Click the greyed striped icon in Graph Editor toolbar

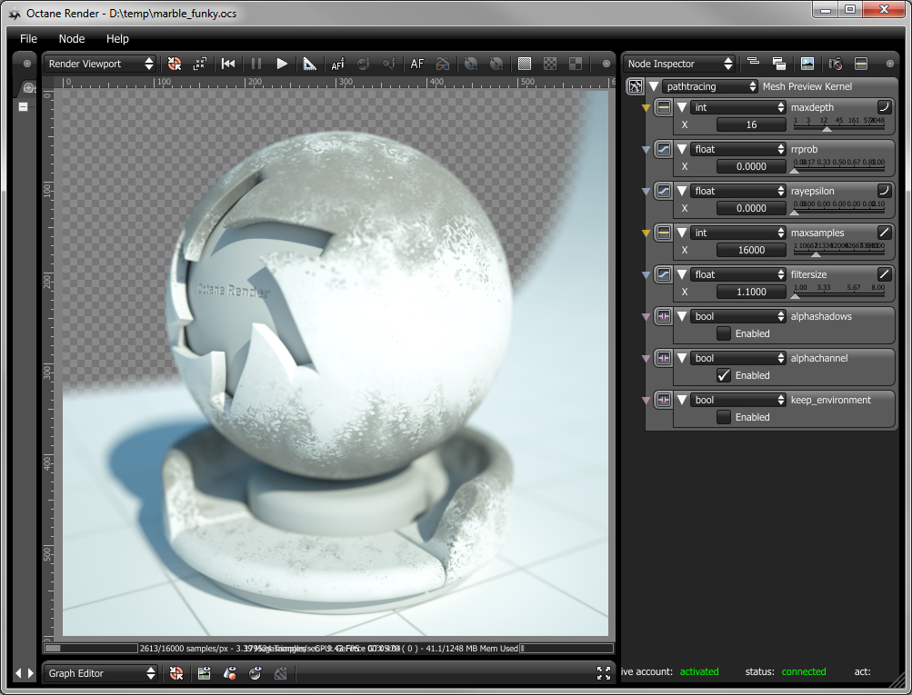point(281,673)
